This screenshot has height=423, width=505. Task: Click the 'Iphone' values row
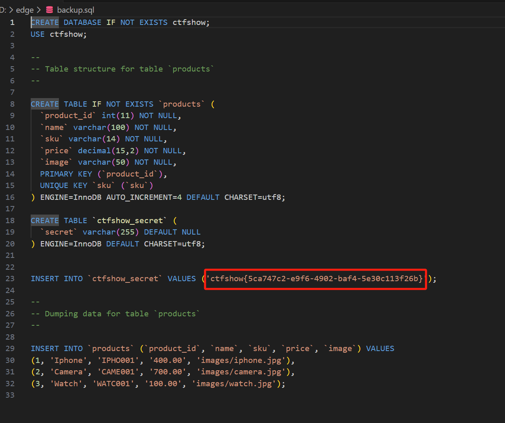(x=163, y=360)
